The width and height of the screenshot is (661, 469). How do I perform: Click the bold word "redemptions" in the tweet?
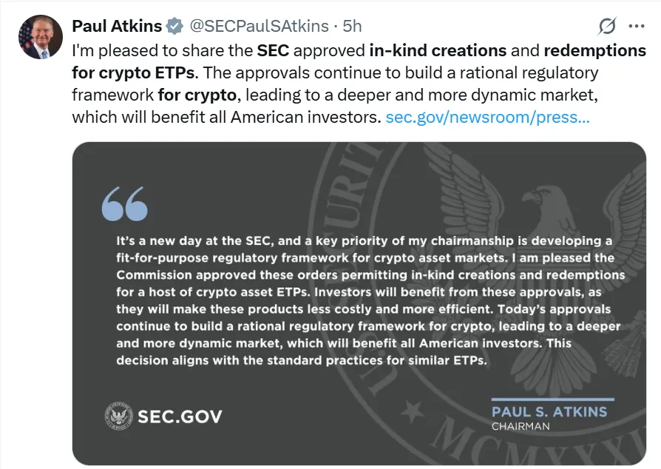point(594,51)
